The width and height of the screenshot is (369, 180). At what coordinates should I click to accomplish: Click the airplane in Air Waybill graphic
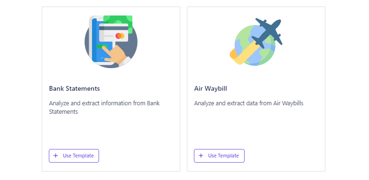pyautogui.click(x=267, y=32)
